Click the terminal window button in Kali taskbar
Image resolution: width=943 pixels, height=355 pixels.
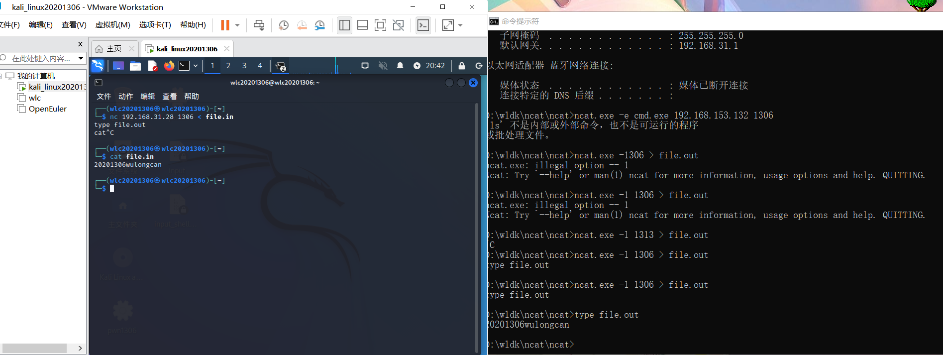[x=281, y=66]
